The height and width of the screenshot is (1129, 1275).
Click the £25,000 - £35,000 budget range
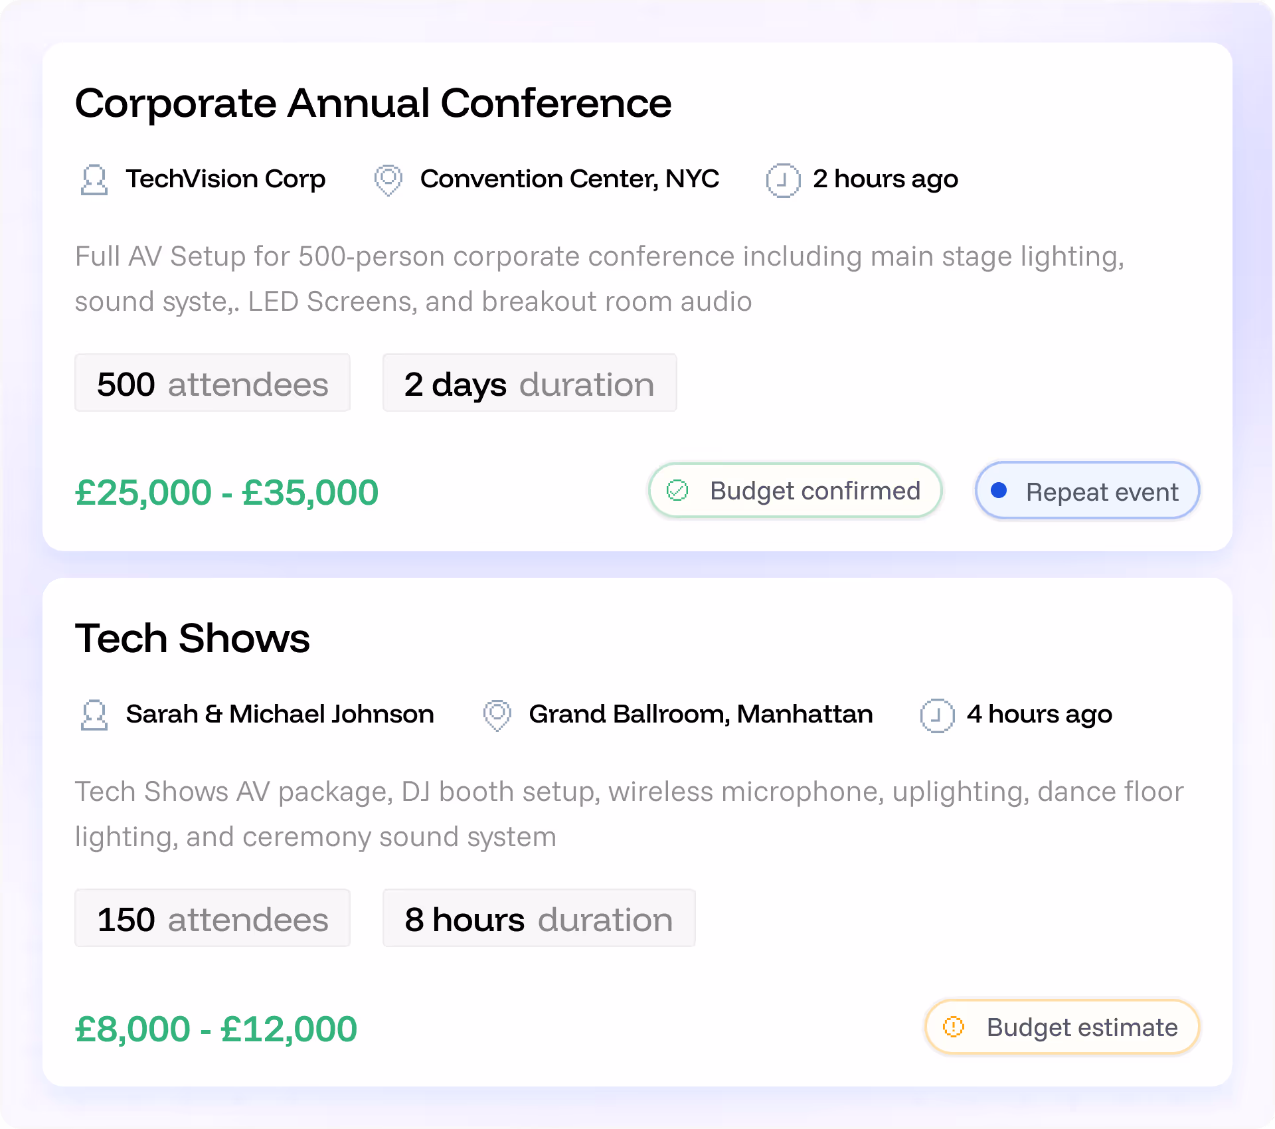tap(227, 493)
